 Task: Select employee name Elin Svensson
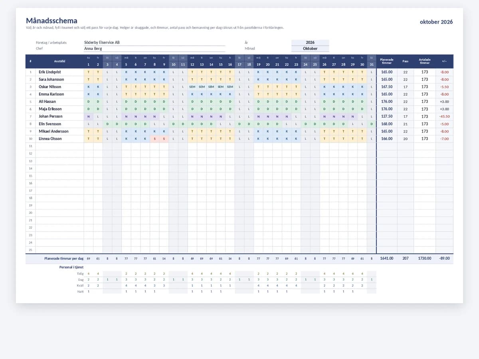[x=50, y=124]
